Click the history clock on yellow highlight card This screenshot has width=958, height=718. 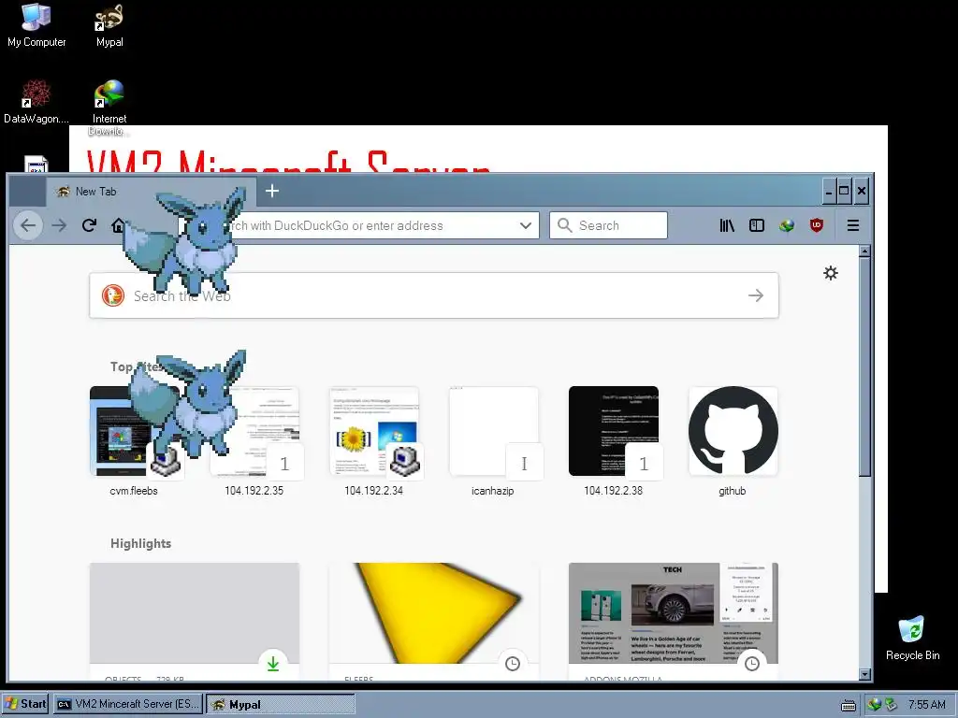pos(513,664)
